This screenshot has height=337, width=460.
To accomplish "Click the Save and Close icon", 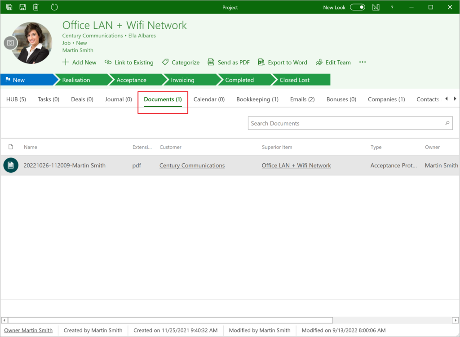I will pyautogui.click(x=9, y=7).
